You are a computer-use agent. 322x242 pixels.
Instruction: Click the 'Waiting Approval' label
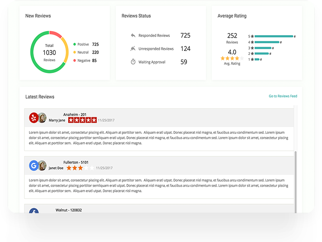[152, 62]
